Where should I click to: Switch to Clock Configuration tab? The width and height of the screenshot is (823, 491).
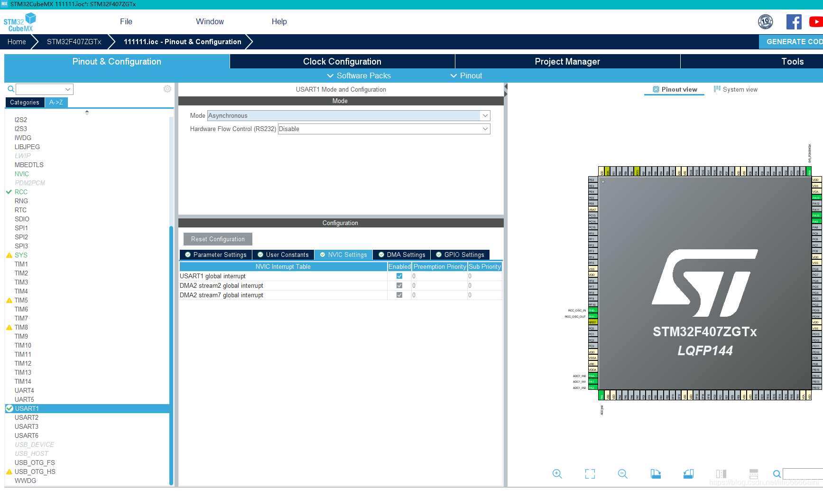[x=342, y=61]
